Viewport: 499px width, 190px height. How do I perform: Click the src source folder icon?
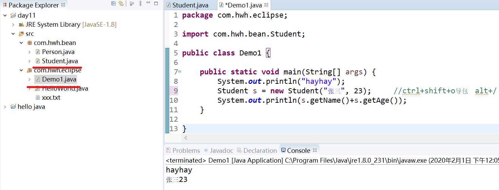point(21,34)
